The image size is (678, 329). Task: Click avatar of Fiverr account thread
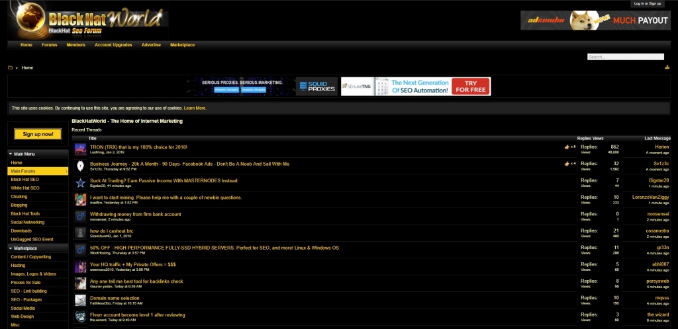click(x=80, y=316)
